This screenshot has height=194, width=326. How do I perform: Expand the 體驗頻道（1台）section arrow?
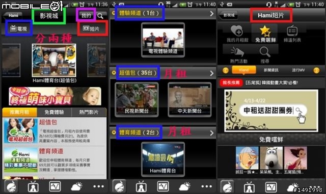212,14
